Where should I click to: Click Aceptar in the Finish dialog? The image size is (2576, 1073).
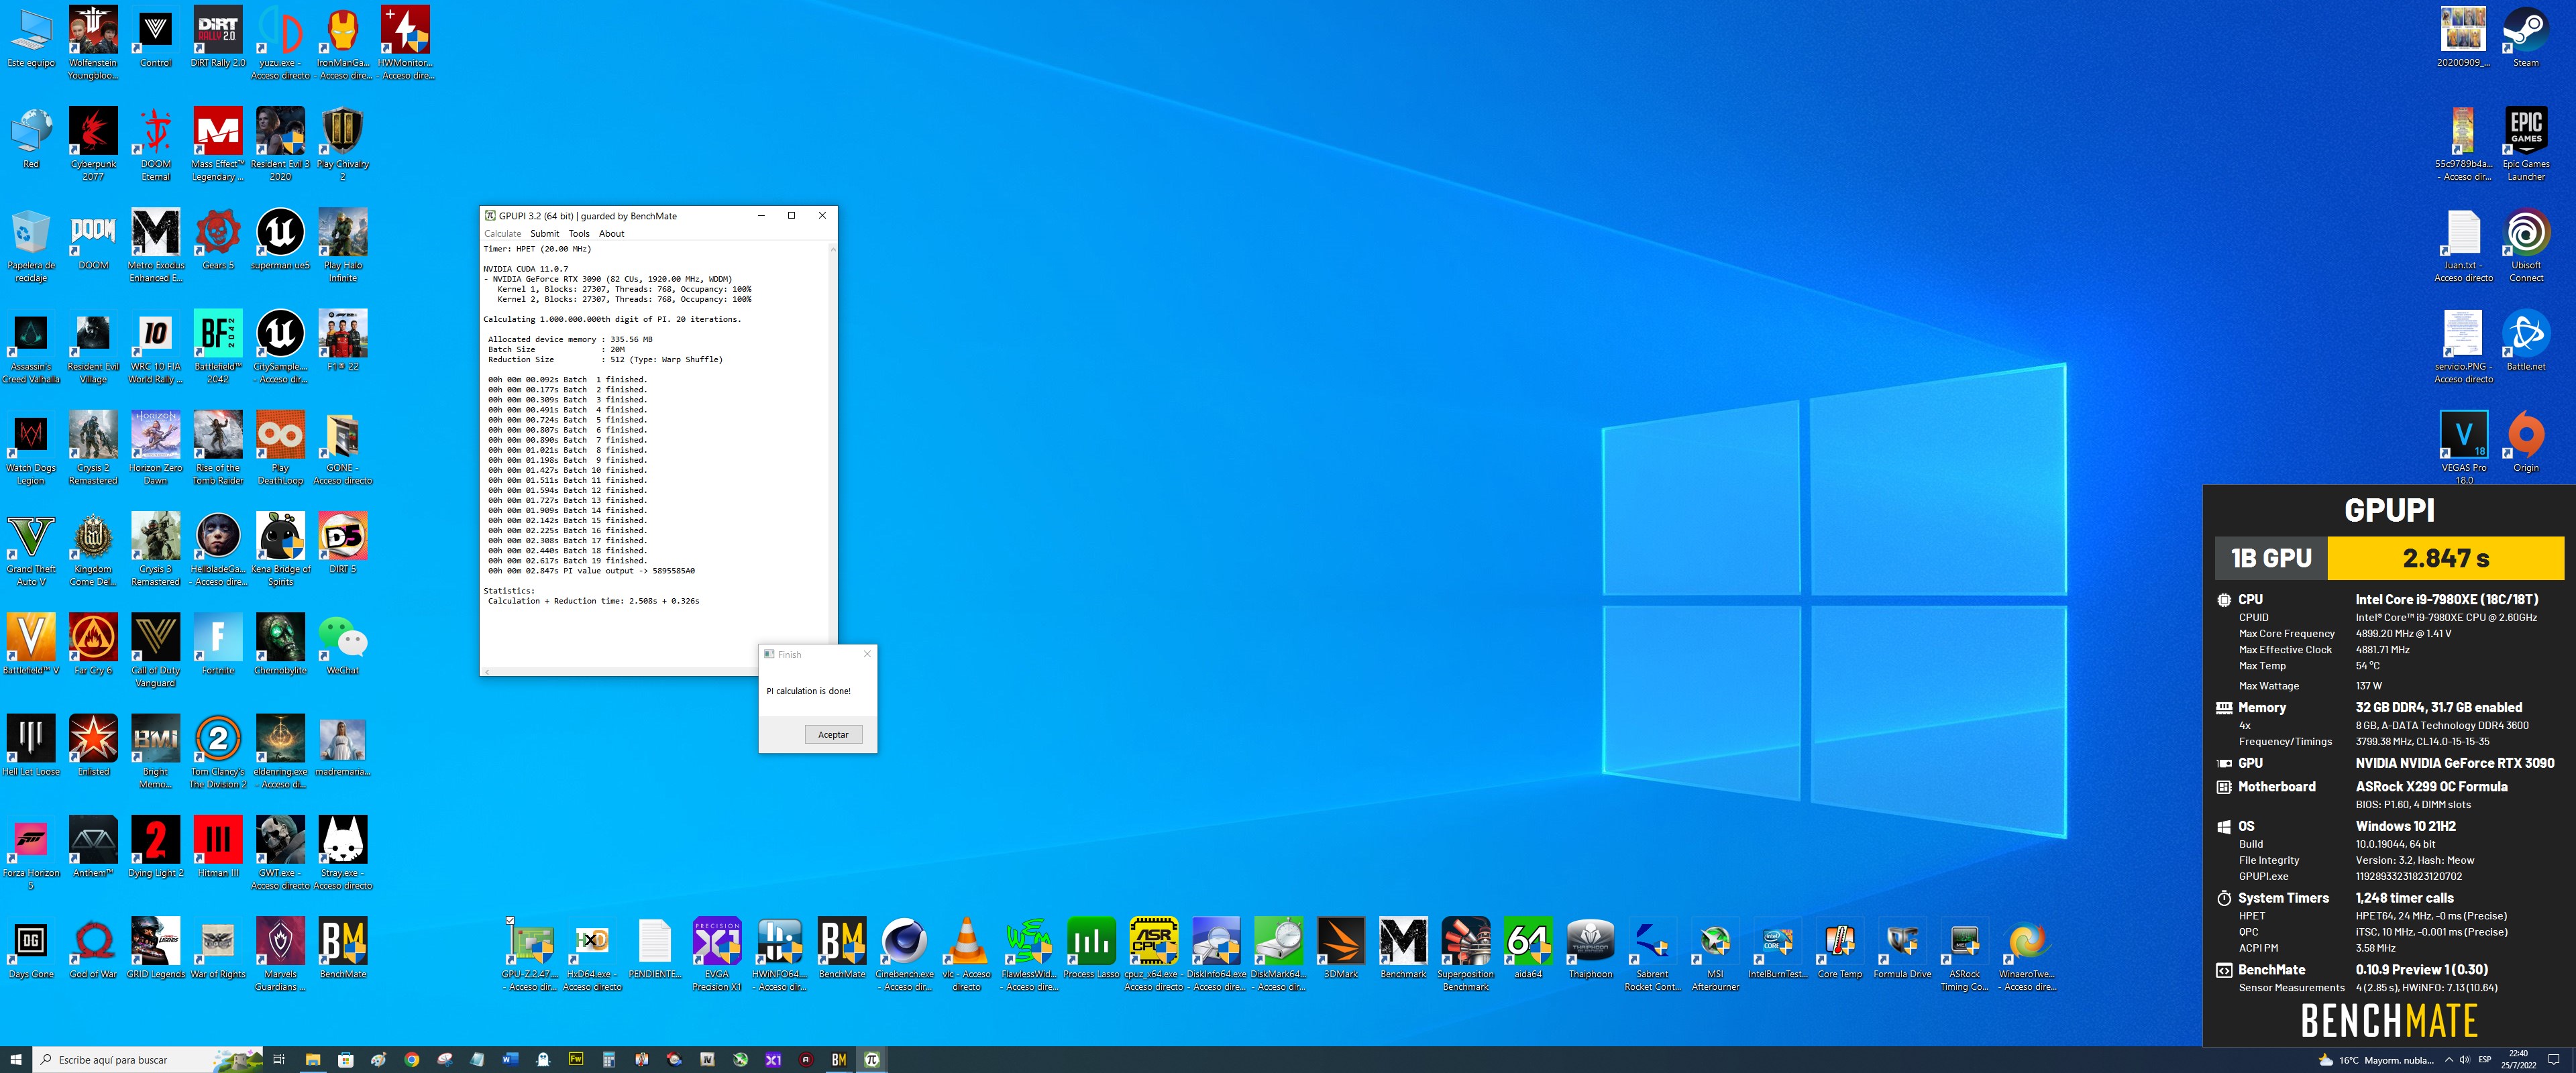pos(833,734)
